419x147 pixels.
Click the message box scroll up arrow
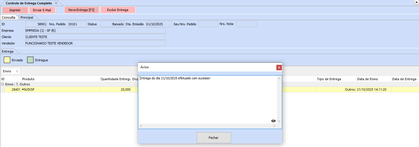(279, 79)
